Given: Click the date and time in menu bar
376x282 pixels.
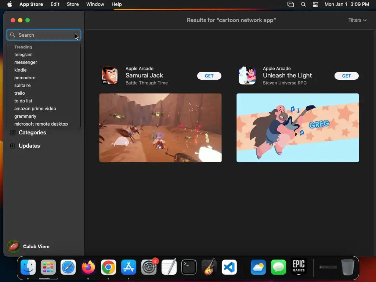Looking at the screenshot, I should pos(347,4).
